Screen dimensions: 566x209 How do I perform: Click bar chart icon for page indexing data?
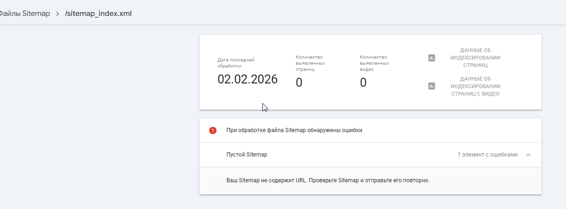point(432,58)
